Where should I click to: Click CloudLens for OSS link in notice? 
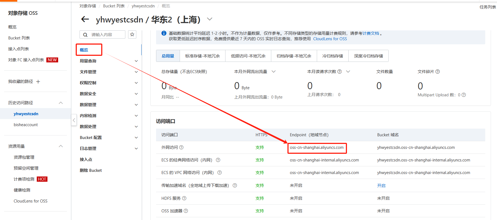click(330, 39)
